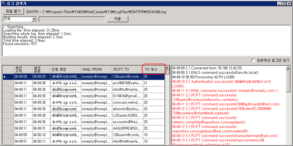Select row indicator arrow of first session
This screenshot has height=146, width=293.
pos(5,77)
